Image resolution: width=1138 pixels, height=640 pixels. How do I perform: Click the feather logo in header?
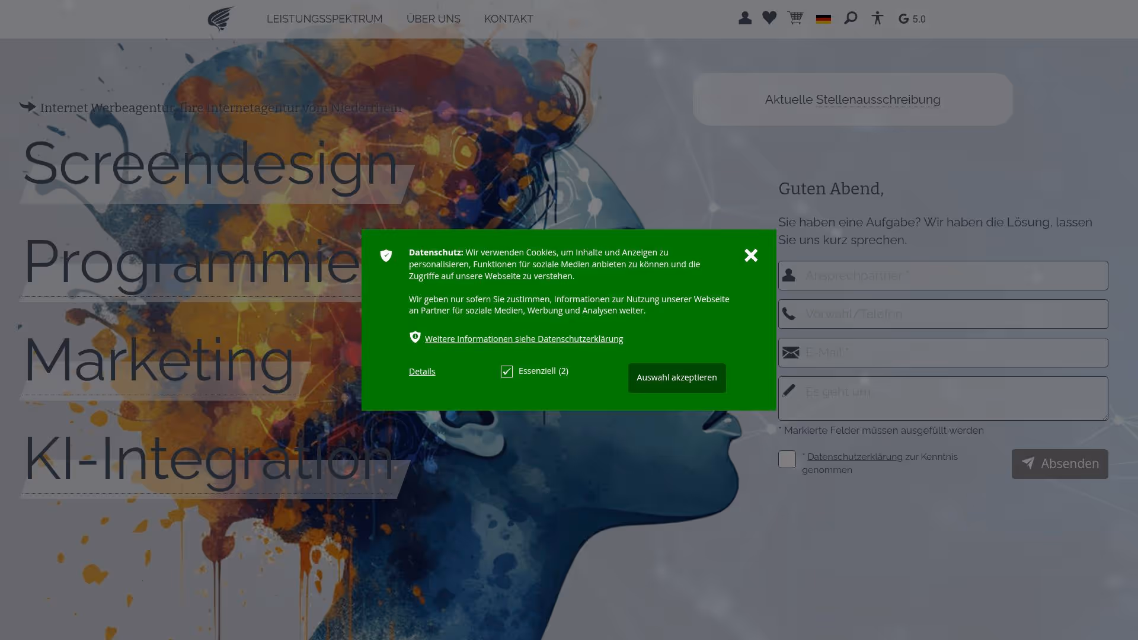click(x=220, y=19)
